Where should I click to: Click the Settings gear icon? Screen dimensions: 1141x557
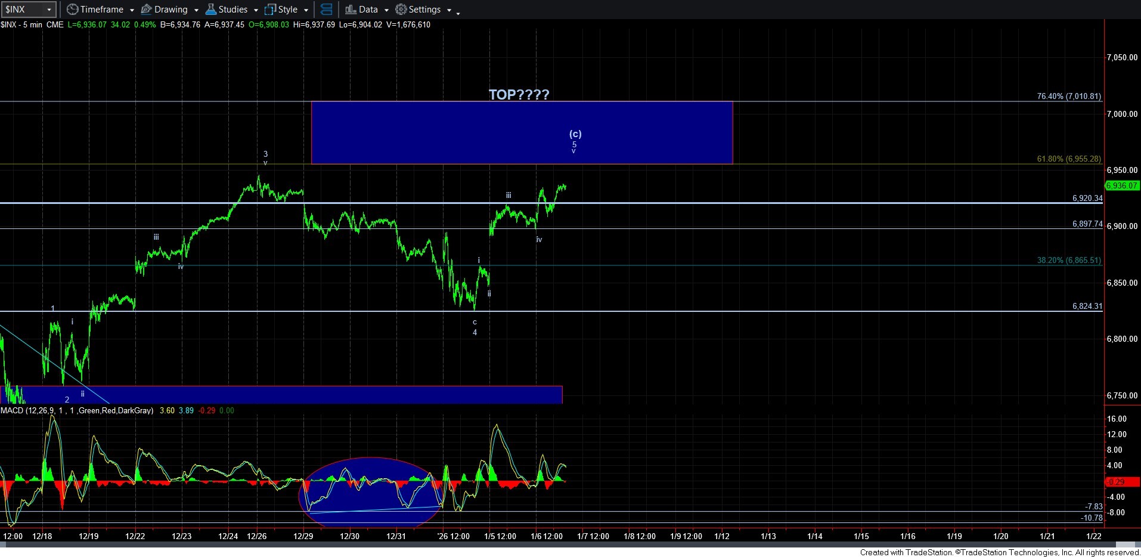pyautogui.click(x=401, y=10)
